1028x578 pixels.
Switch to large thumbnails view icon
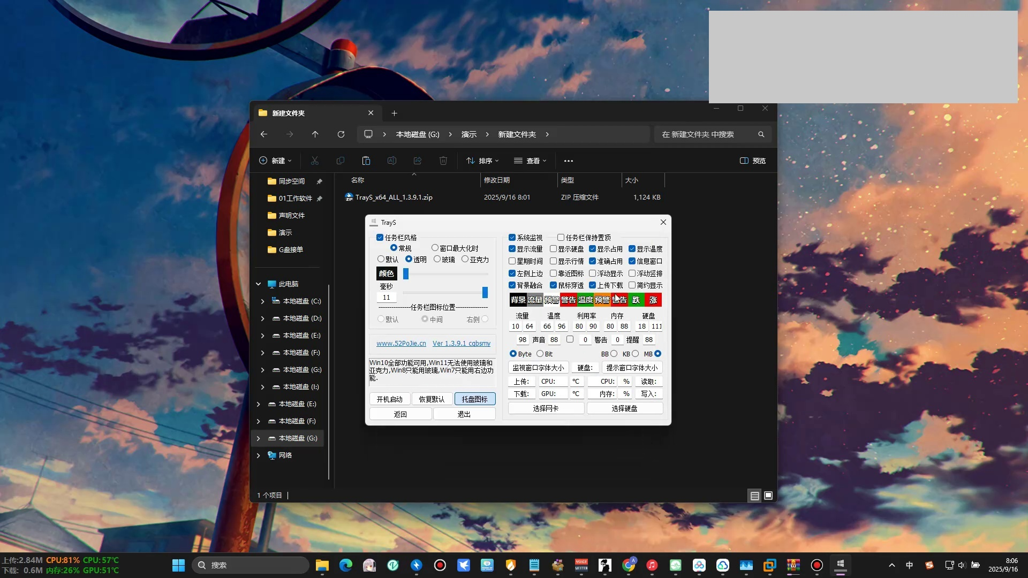[768, 496]
